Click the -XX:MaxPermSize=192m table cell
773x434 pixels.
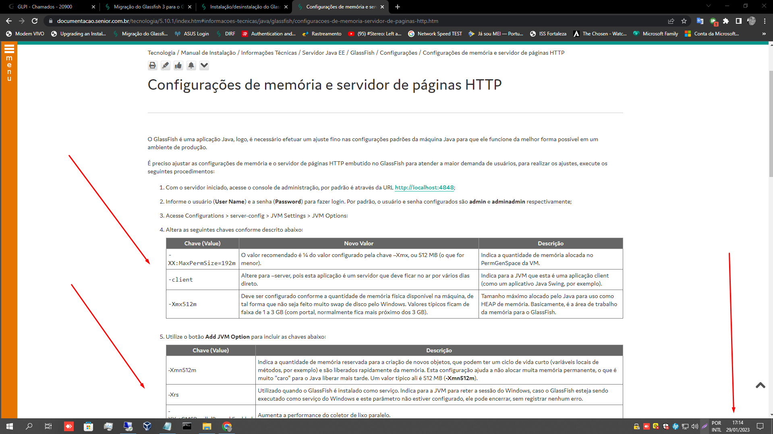202,259
